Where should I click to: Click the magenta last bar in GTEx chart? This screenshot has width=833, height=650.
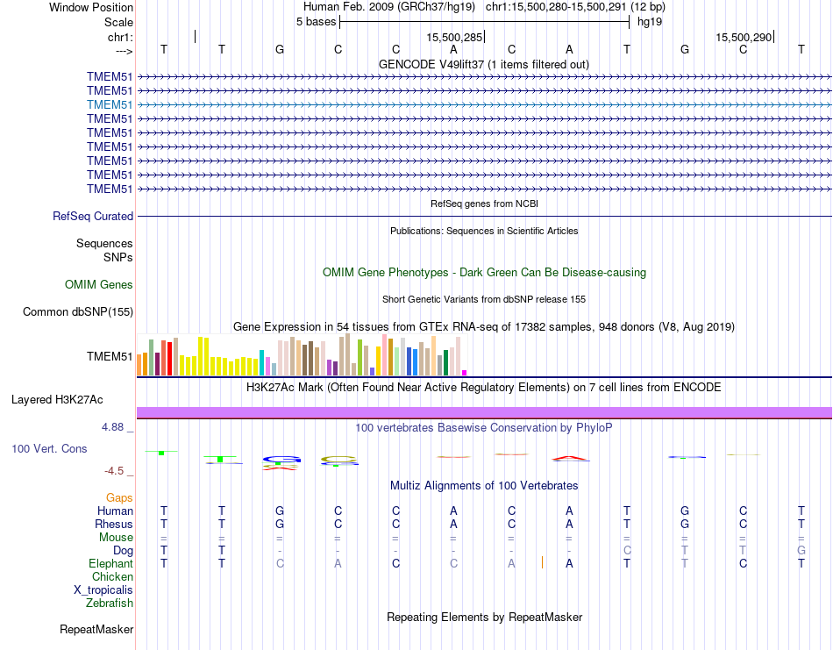[465, 373]
